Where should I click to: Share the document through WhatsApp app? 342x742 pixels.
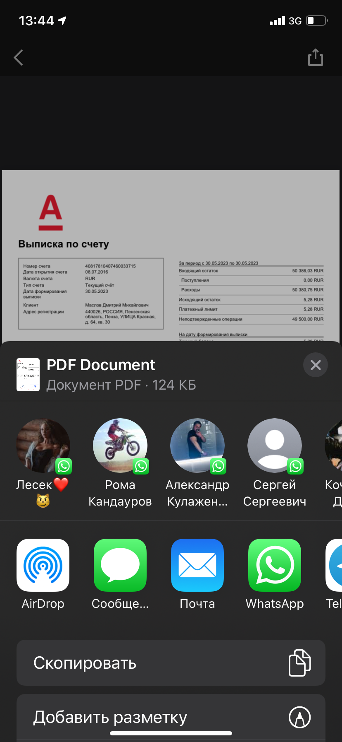pyautogui.click(x=275, y=565)
